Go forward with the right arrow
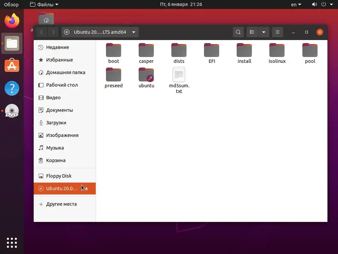The width and height of the screenshot is (338, 254). [53, 32]
